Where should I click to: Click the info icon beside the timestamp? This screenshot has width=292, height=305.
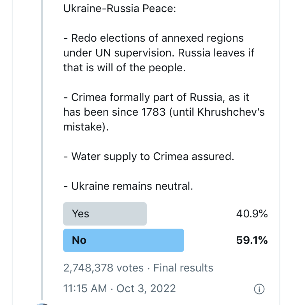tap(259, 289)
